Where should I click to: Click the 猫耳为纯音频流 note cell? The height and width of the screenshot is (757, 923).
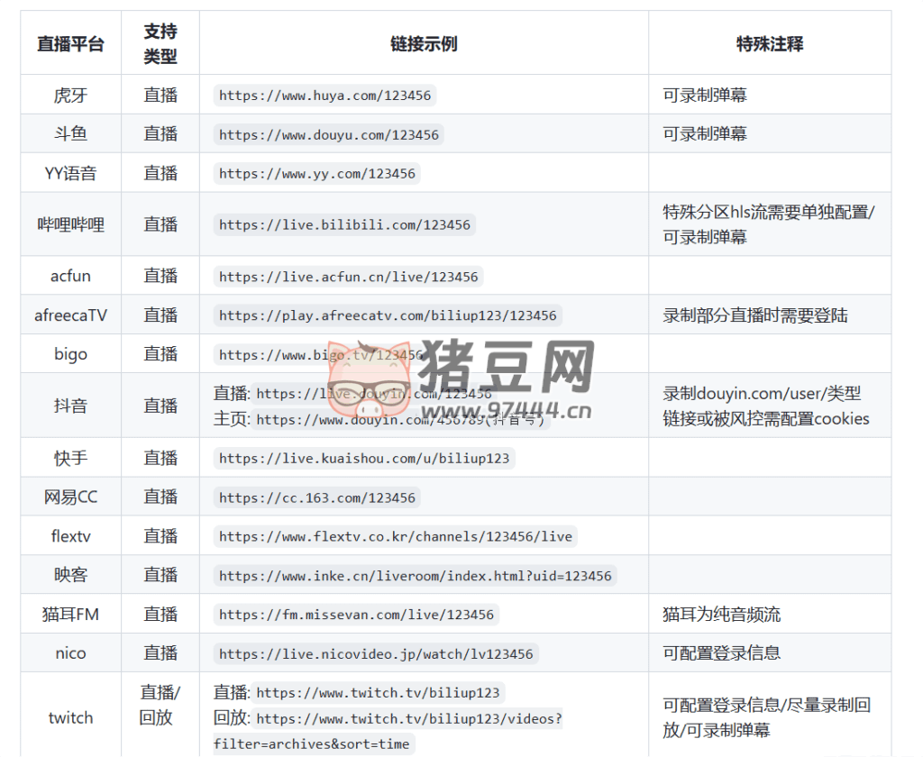(x=721, y=615)
